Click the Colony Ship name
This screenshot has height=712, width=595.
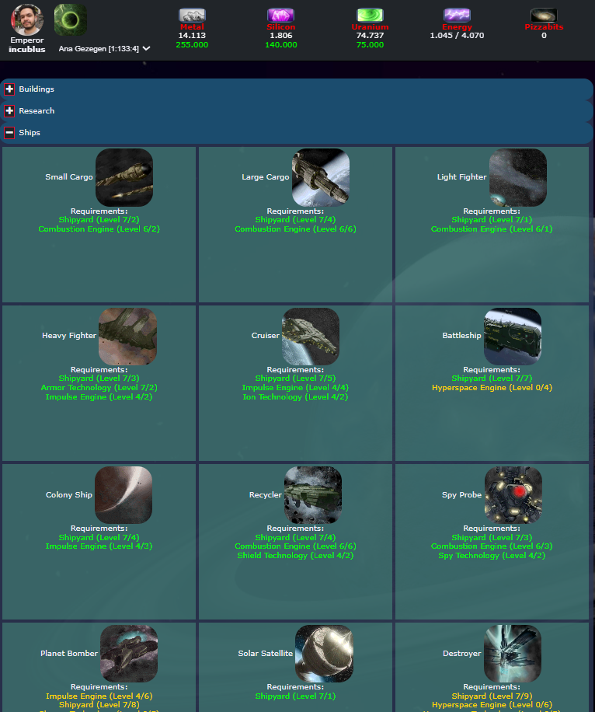(x=69, y=495)
